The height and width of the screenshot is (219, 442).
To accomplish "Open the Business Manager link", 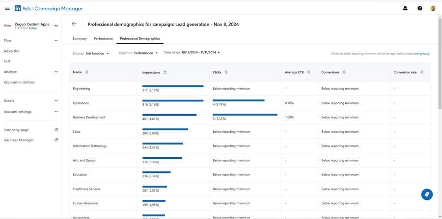I will pos(19,140).
